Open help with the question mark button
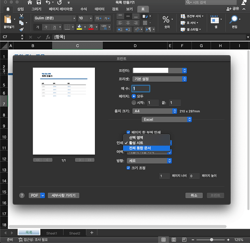This screenshot has width=250, height=243. (22, 195)
